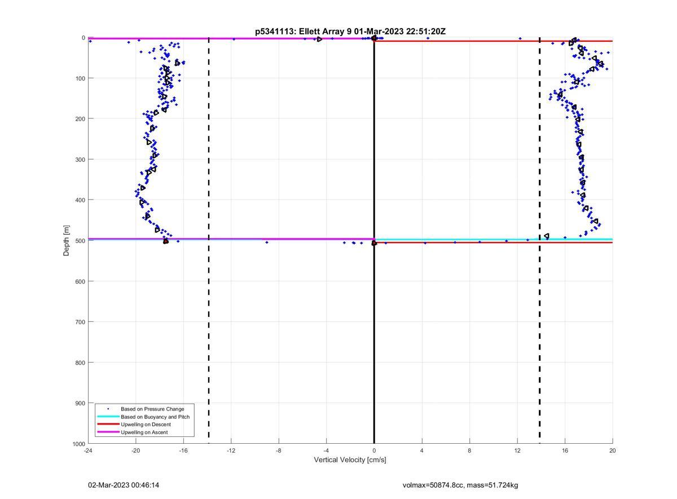Click the 'Vertical Velocity [cm/s]' axis label
677x499 pixels.
[x=350, y=460]
